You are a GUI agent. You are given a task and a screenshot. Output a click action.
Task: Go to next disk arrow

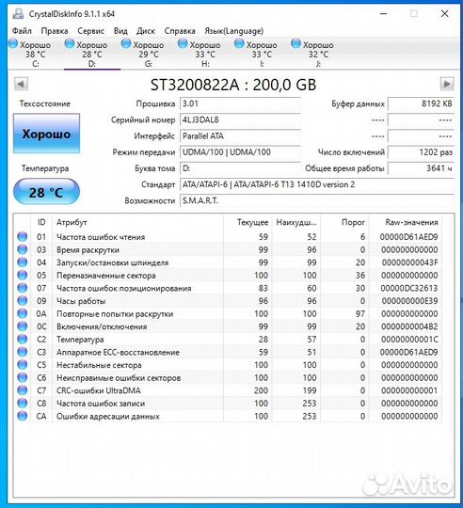pos(447,85)
